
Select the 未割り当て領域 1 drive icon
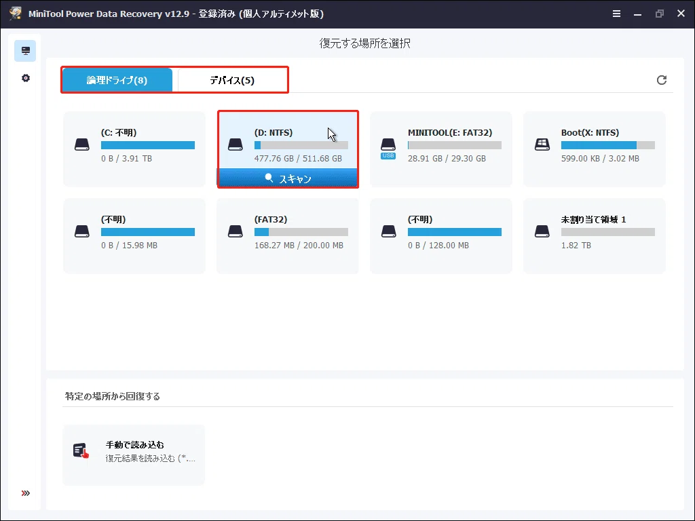pos(542,231)
